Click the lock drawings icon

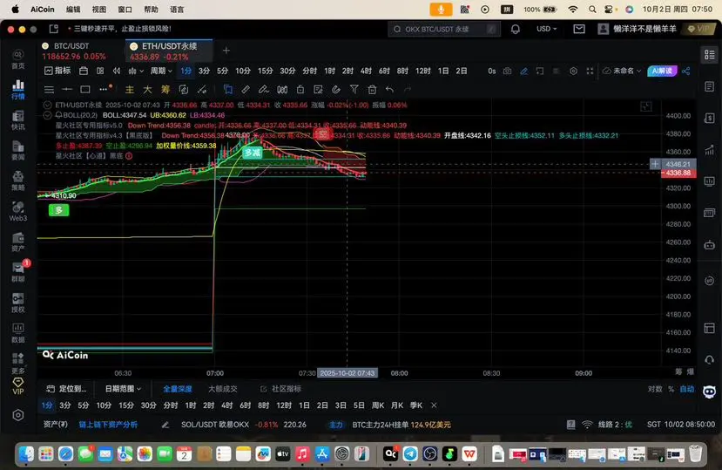300,90
